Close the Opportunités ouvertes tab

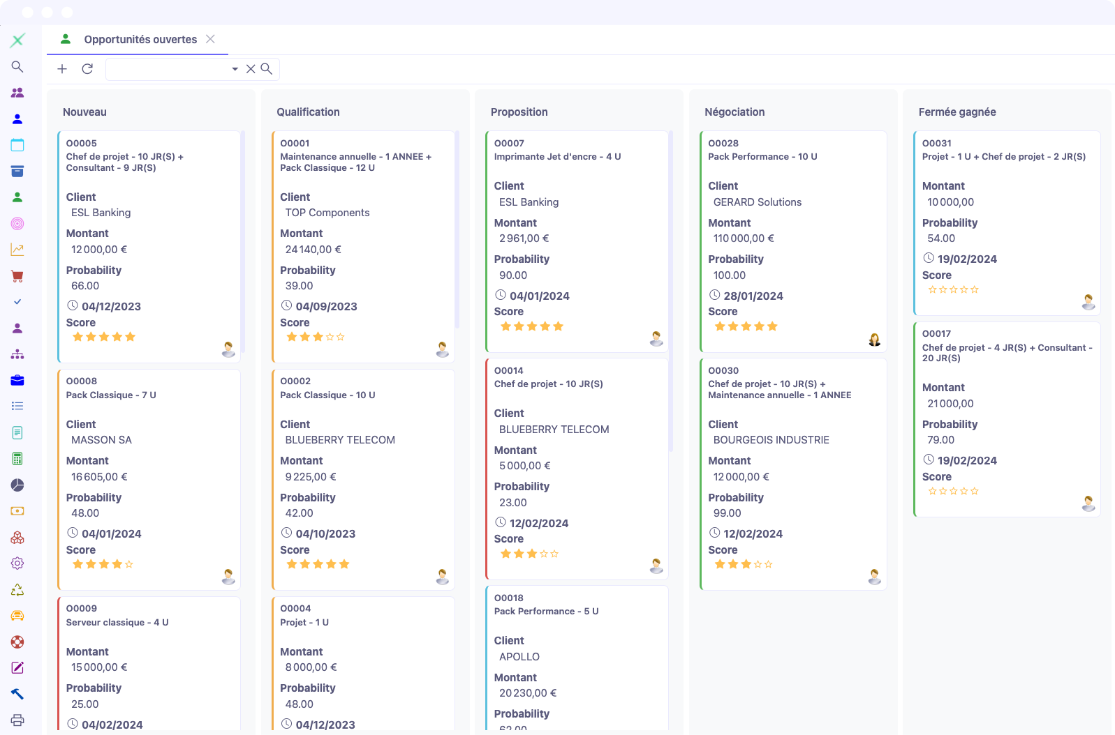[x=210, y=39]
